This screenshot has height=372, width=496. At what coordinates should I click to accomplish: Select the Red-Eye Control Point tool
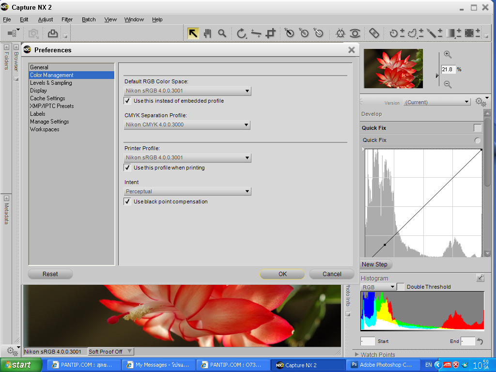pos(355,33)
